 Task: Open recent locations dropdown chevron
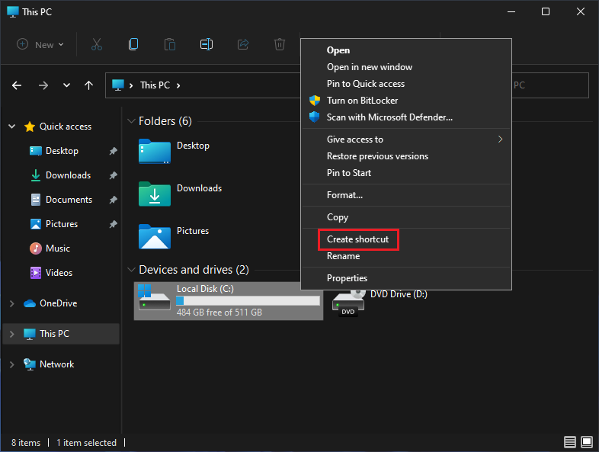click(66, 85)
